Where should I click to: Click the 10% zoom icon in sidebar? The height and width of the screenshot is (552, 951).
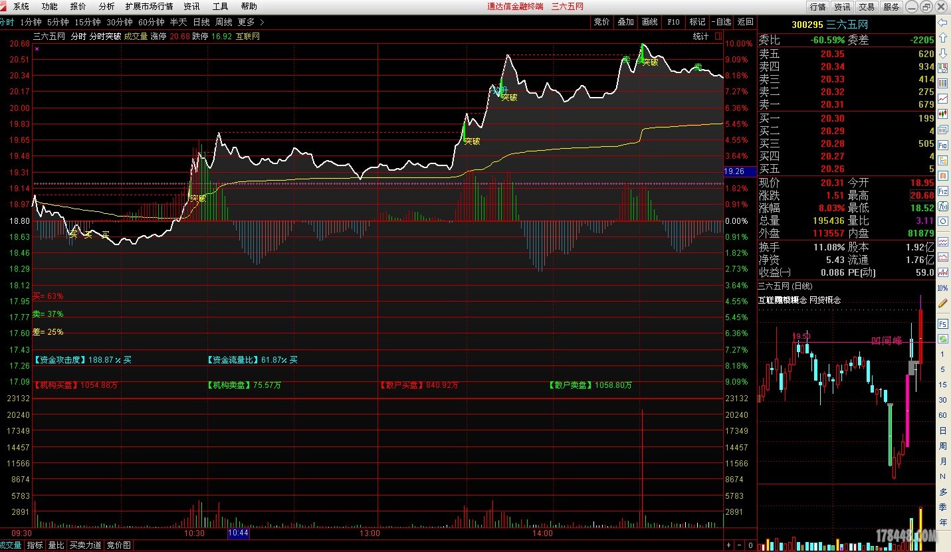[942, 288]
